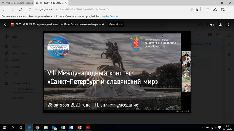Click the browser refresh button
The height and width of the screenshot is (131, 234).
pyautogui.click(x=20, y=9)
